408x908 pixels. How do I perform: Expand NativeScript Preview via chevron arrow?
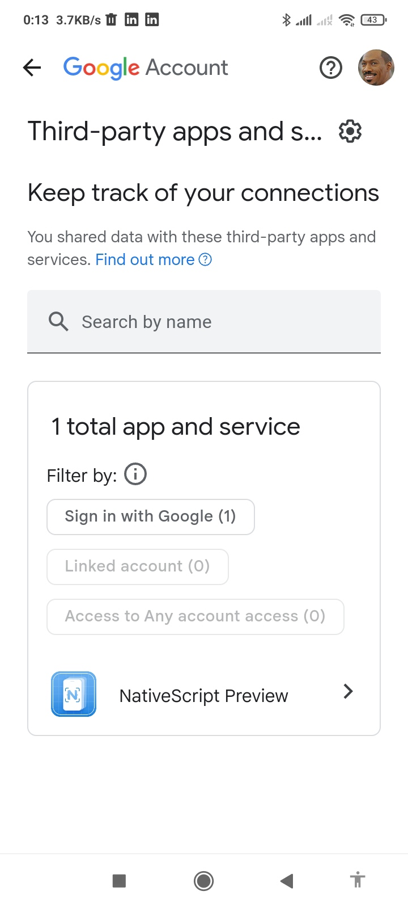click(x=348, y=691)
